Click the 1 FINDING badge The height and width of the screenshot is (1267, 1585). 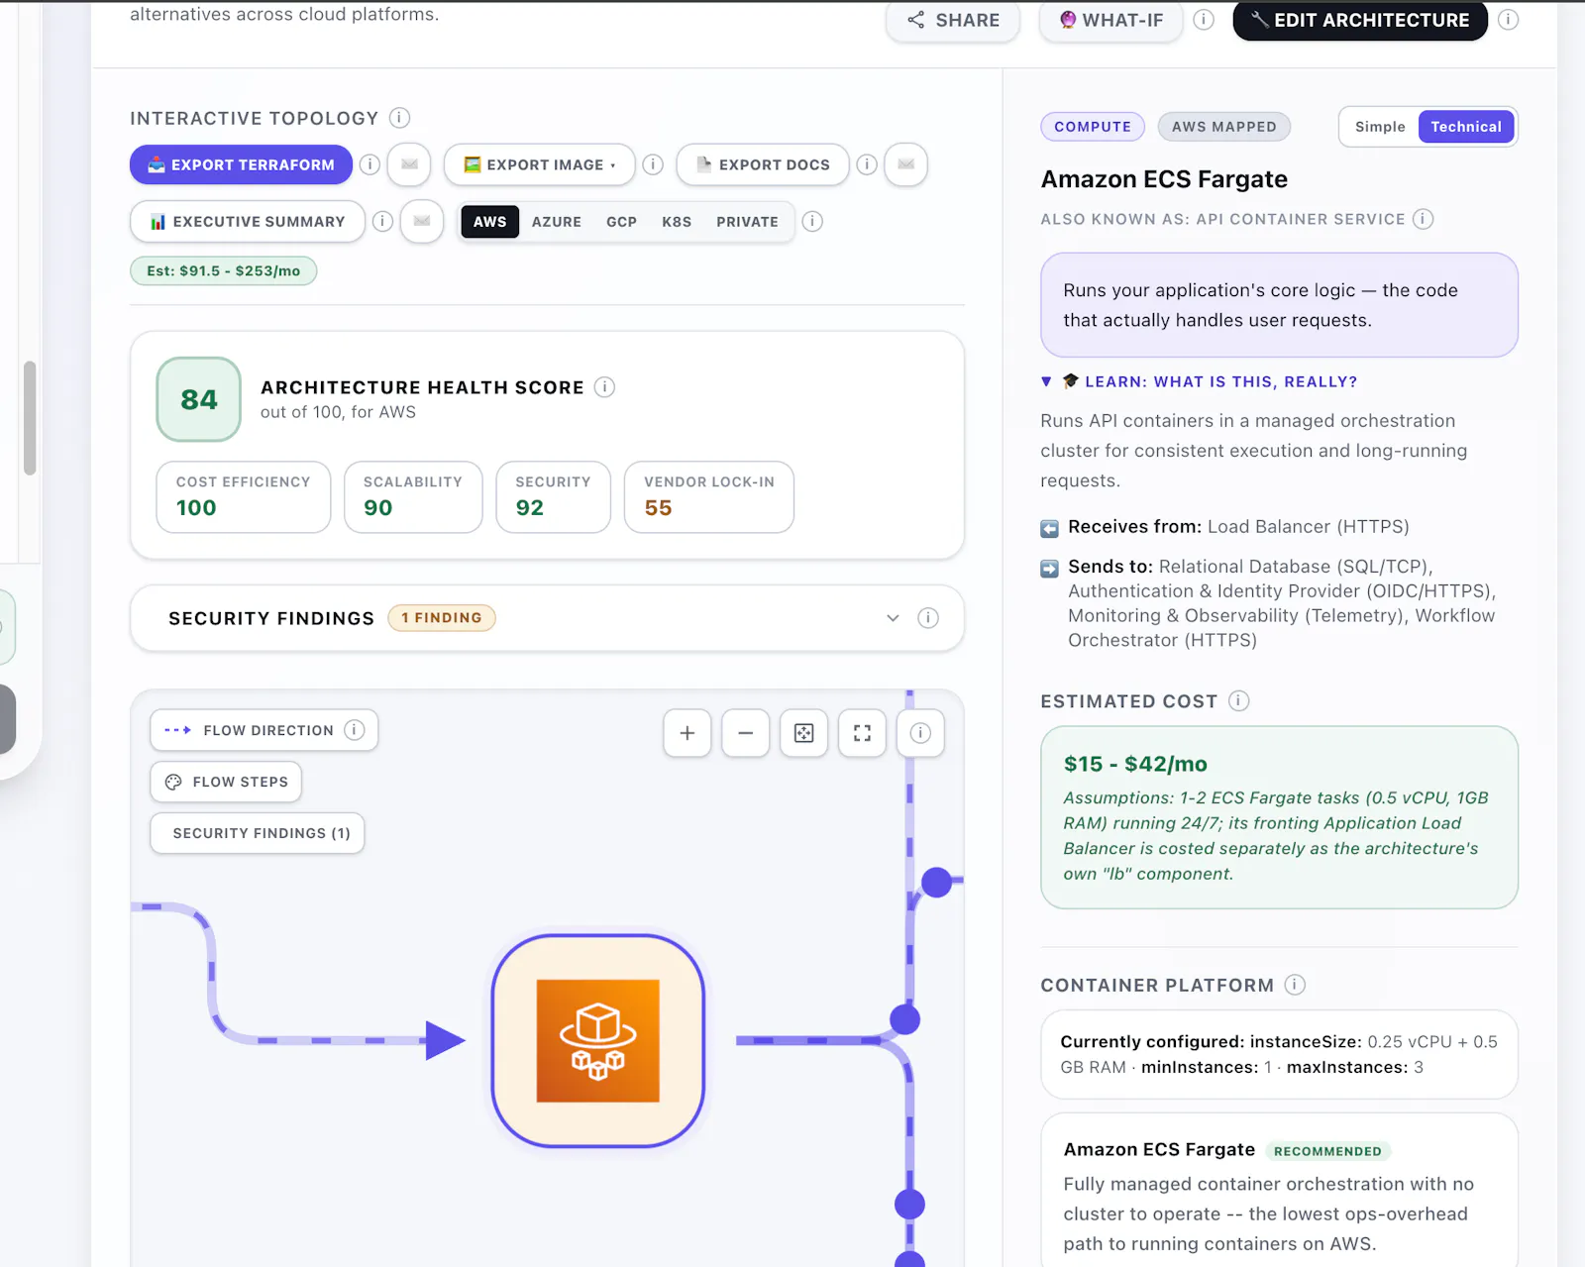pos(442,618)
